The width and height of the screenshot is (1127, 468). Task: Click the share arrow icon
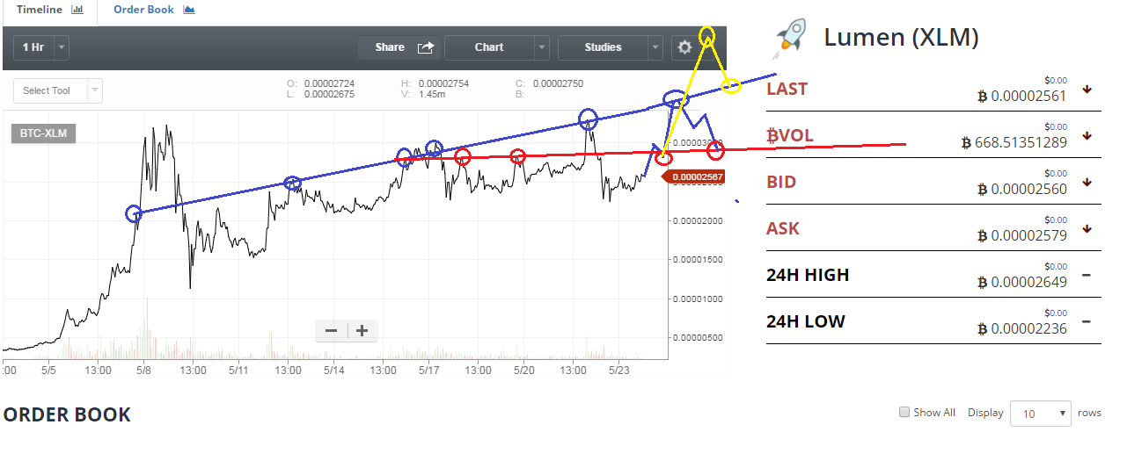coord(426,47)
